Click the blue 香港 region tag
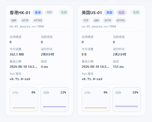Viewport: 152px width, 122px height. [38, 13]
